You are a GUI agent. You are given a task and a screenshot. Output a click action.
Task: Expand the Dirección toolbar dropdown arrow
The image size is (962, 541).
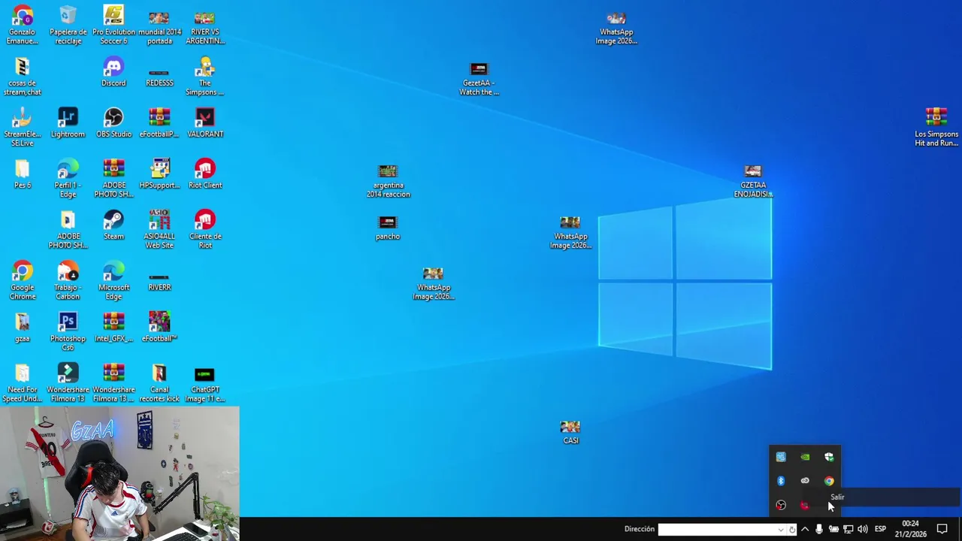click(782, 529)
